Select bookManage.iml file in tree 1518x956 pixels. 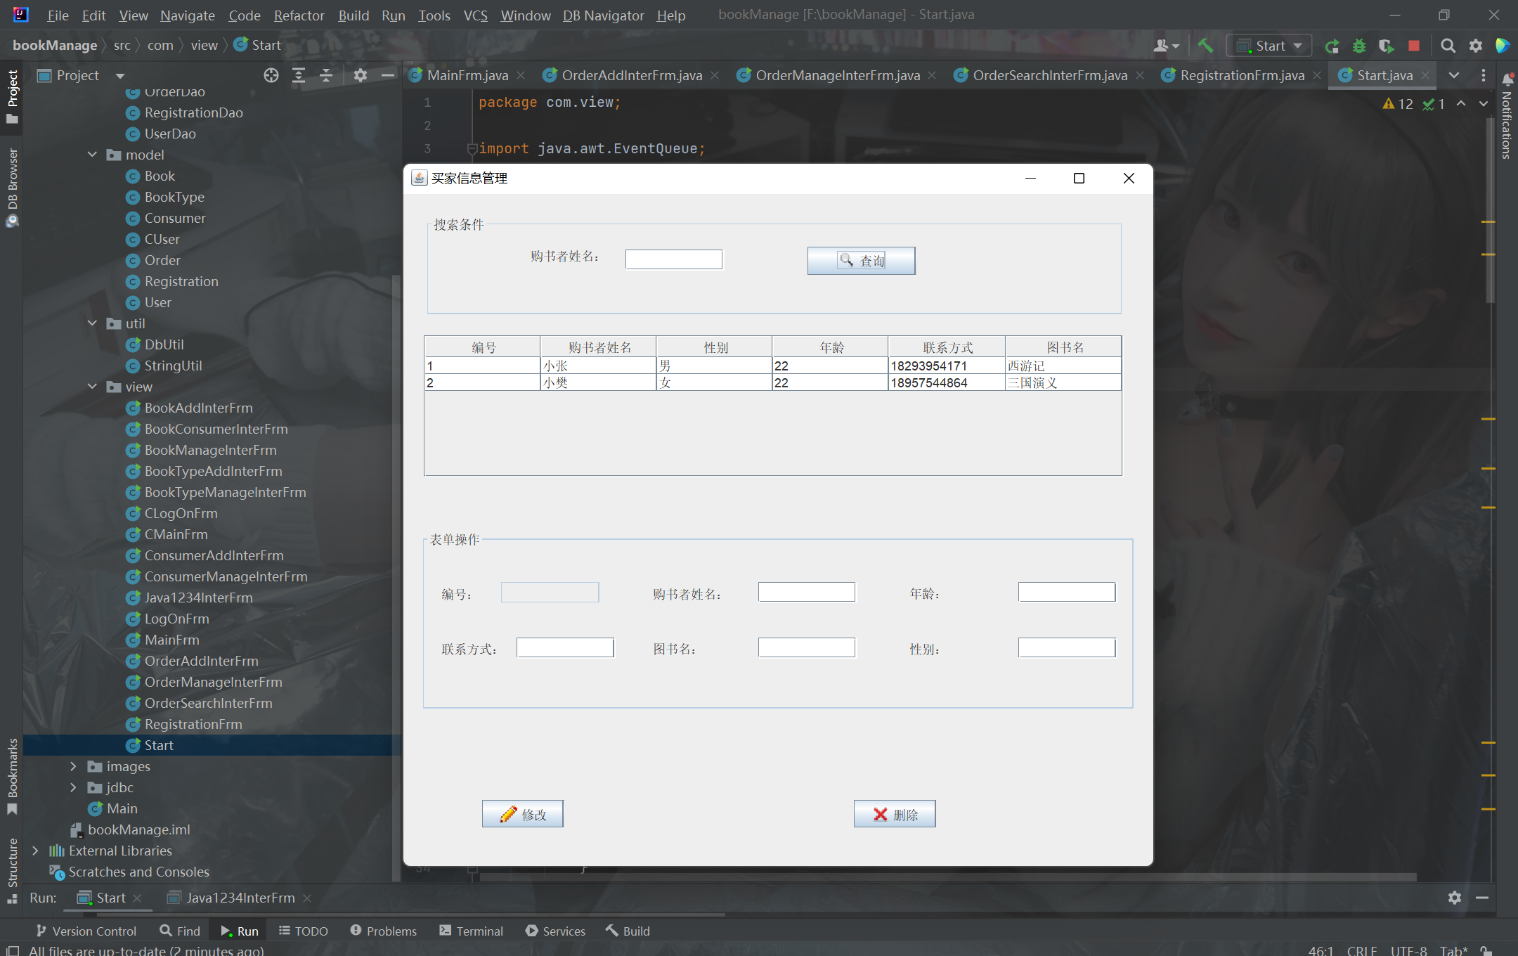pos(138,829)
